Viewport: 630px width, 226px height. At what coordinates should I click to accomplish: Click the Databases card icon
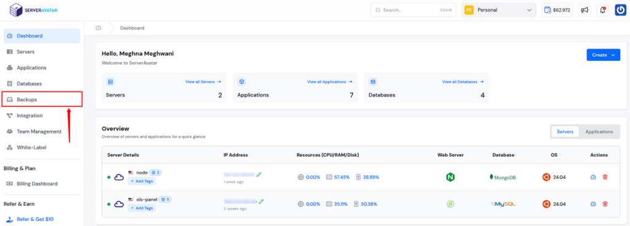tap(373, 82)
